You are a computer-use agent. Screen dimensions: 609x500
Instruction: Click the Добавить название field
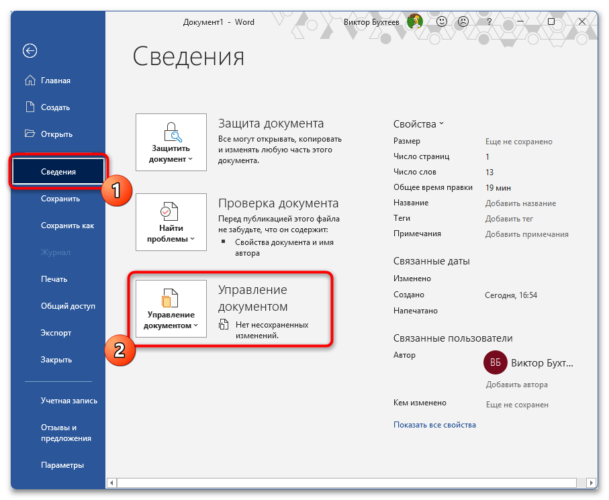520,203
